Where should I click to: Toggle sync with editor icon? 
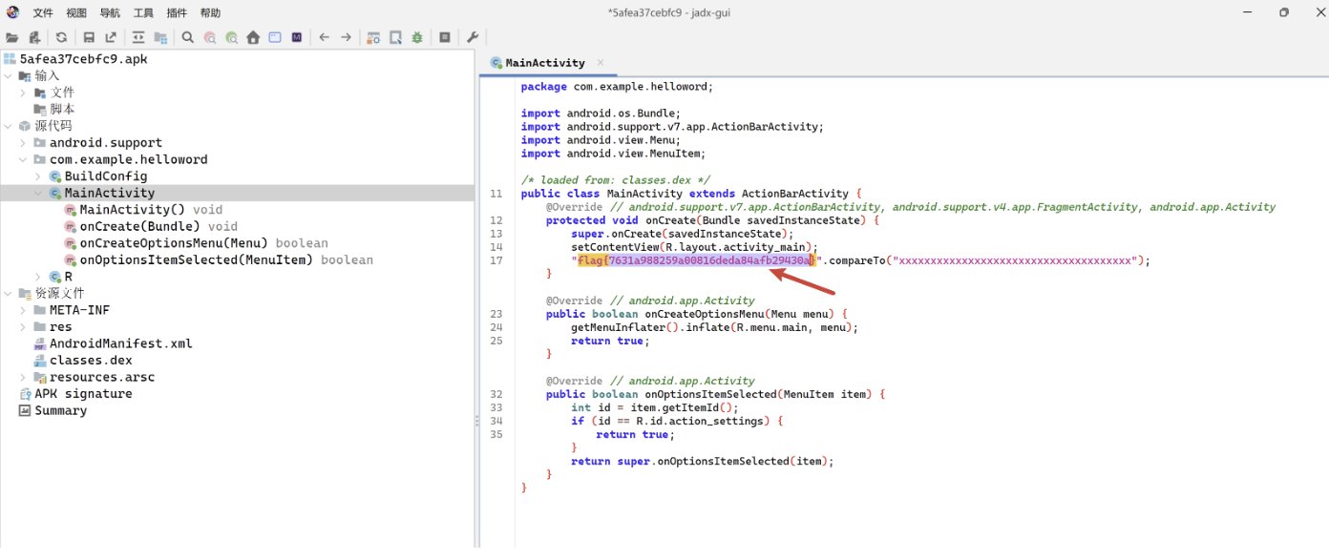[138, 37]
